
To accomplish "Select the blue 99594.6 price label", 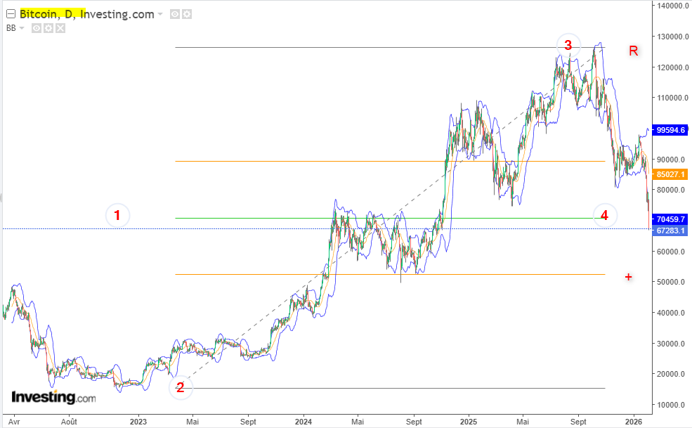I will (x=670, y=130).
